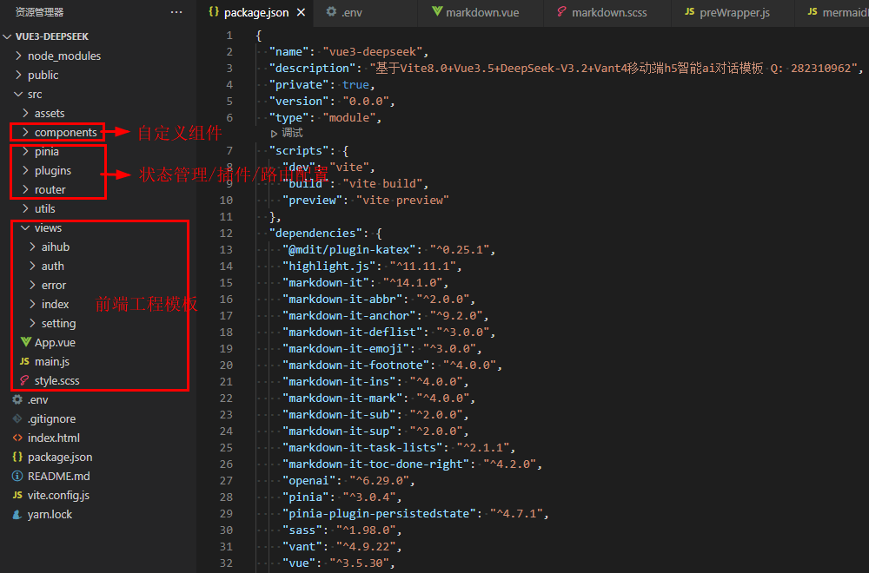The width and height of the screenshot is (869, 573).
Task: Switch to the markdown.scss tab
Action: coord(609,12)
